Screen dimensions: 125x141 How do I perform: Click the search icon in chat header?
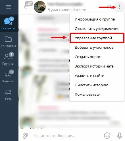110,7
